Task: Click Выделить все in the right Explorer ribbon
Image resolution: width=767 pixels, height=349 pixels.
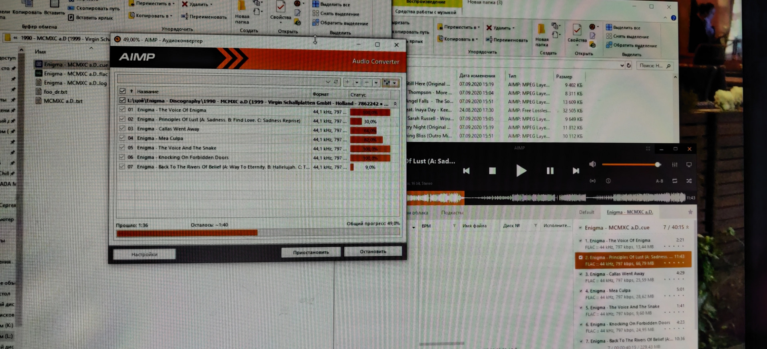Action: (x=623, y=28)
